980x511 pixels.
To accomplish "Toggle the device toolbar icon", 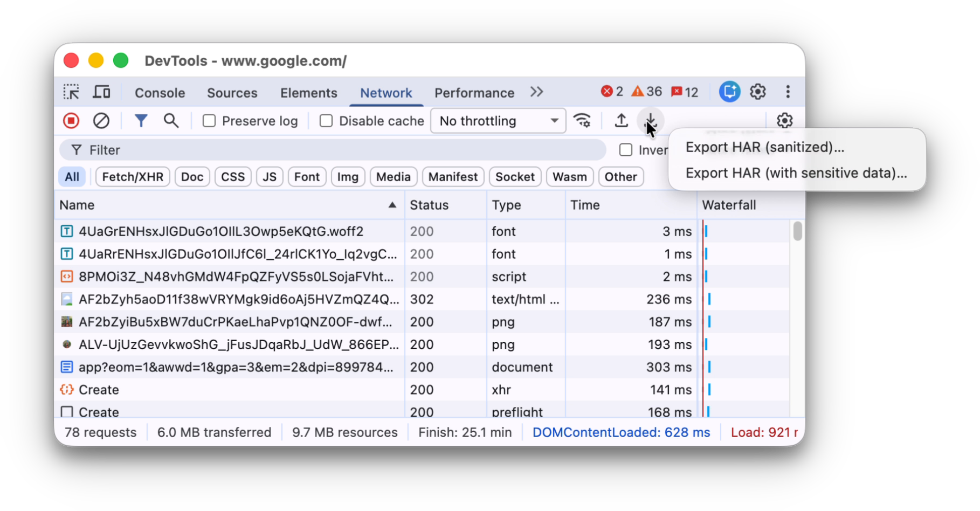I will [x=101, y=92].
